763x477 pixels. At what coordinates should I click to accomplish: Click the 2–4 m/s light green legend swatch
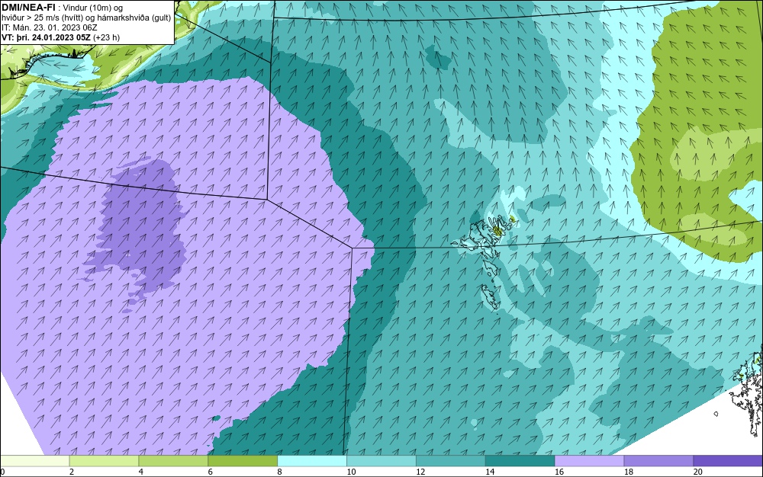click(104, 461)
